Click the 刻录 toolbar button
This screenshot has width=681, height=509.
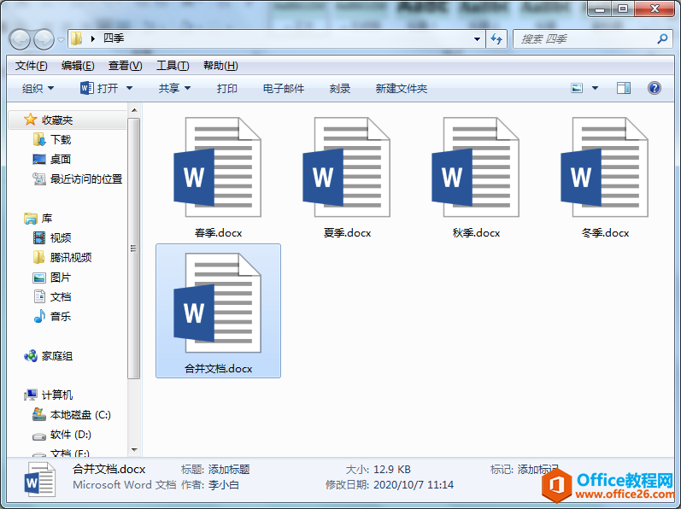[339, 88]
